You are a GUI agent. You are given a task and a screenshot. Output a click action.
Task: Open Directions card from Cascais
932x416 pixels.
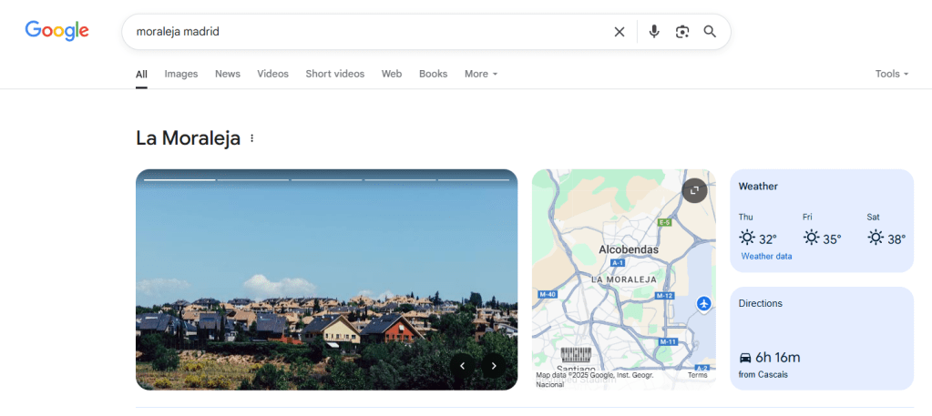[821, 338]
